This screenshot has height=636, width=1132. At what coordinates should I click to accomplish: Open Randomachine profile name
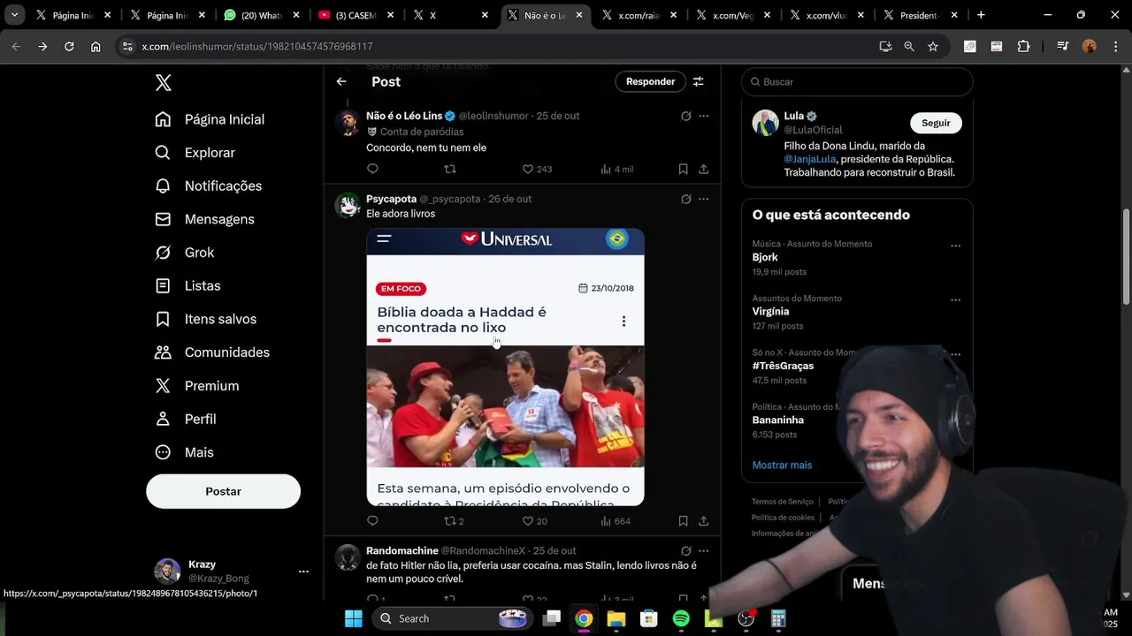tap(402, 550)
